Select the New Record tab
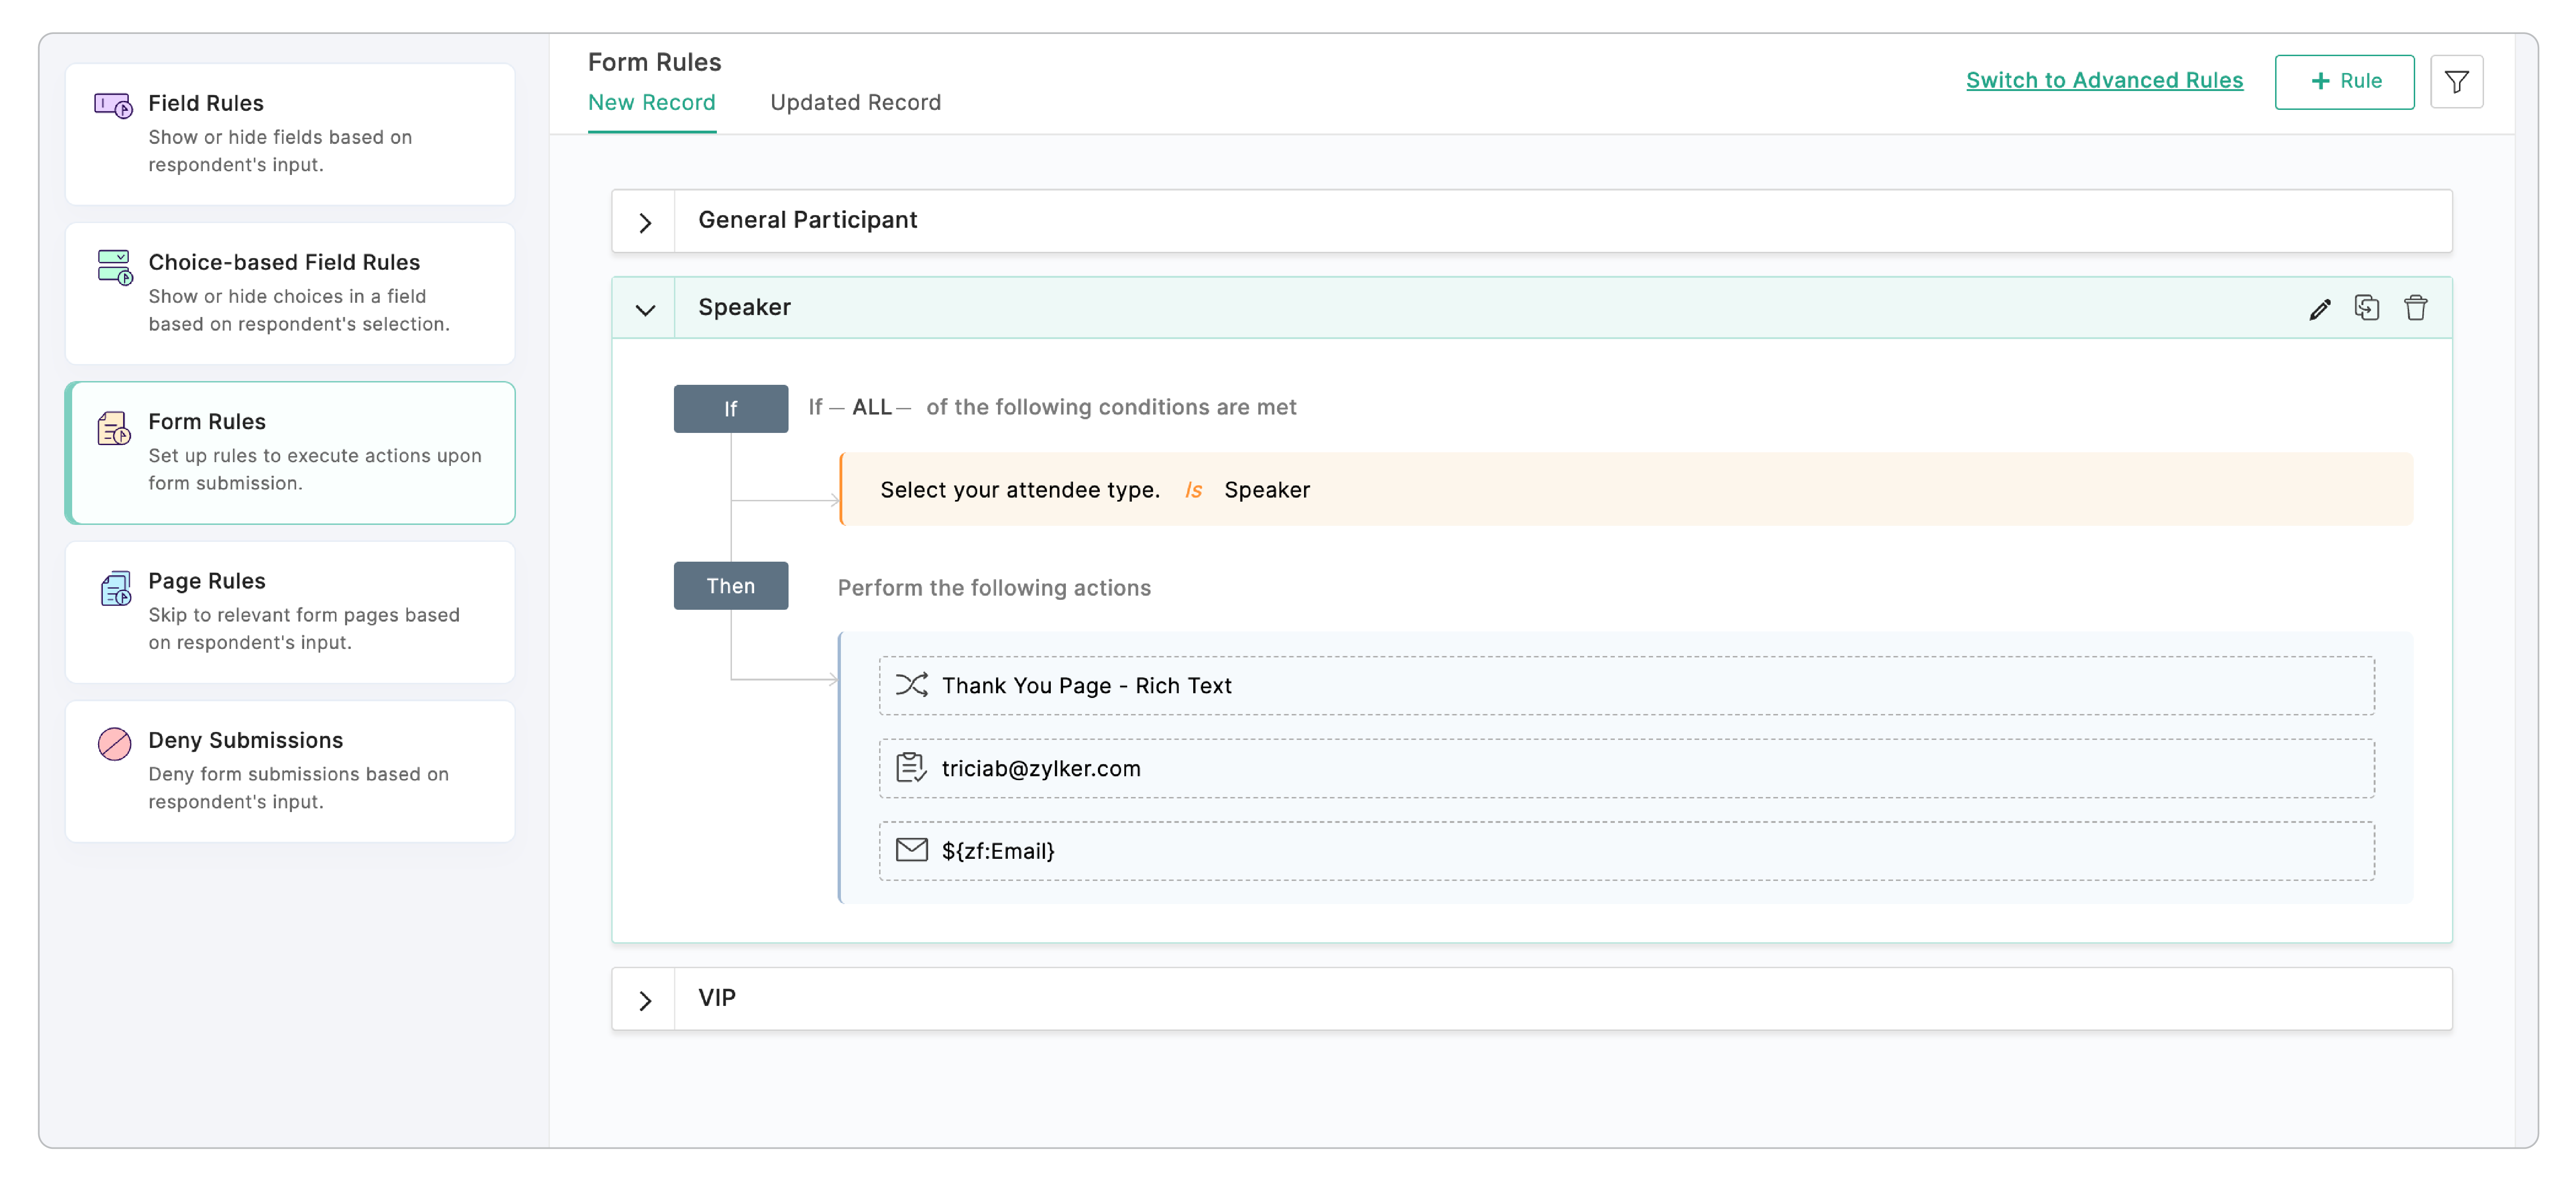 point(651,103)
